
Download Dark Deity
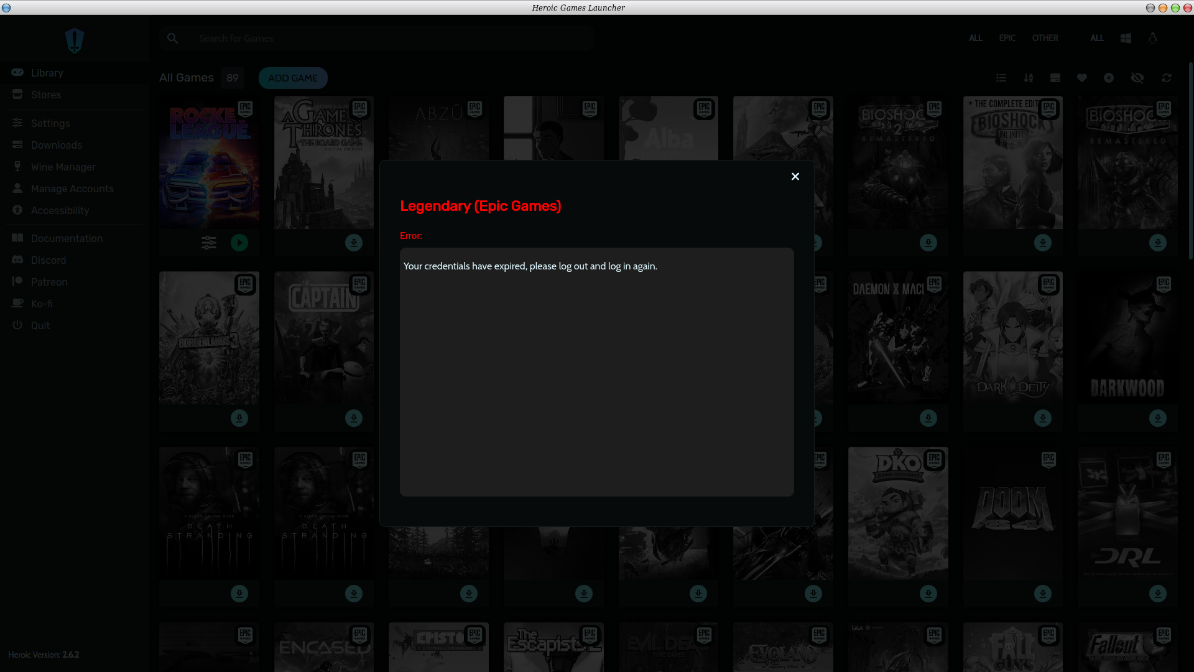1043,418
